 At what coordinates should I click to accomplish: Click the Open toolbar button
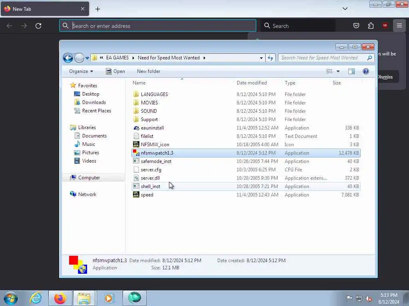[115, 71]
